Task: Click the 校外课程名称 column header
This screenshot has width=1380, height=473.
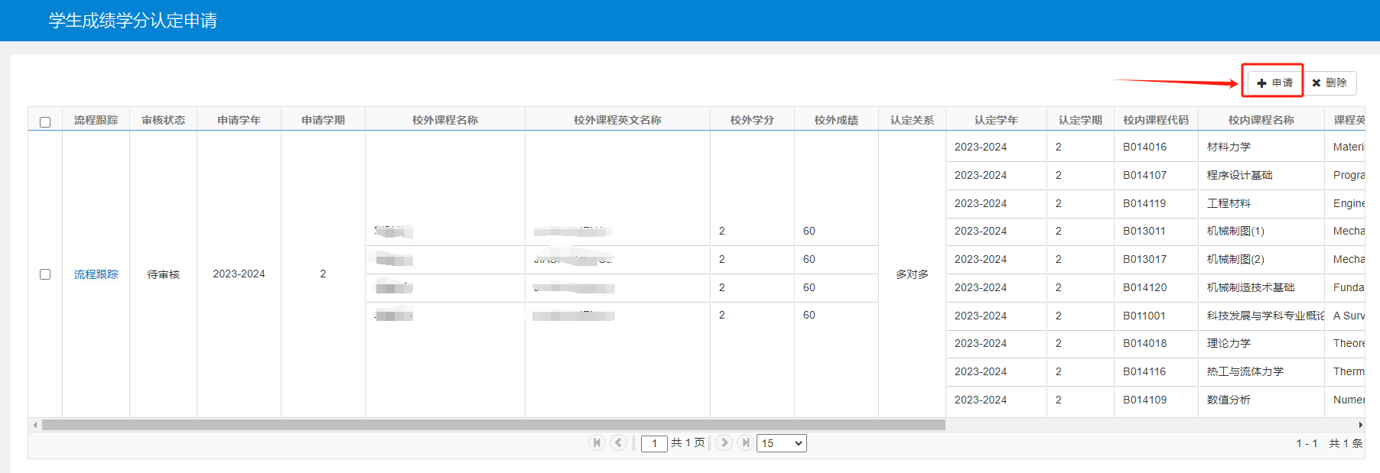Action: [x=445, y=120]
